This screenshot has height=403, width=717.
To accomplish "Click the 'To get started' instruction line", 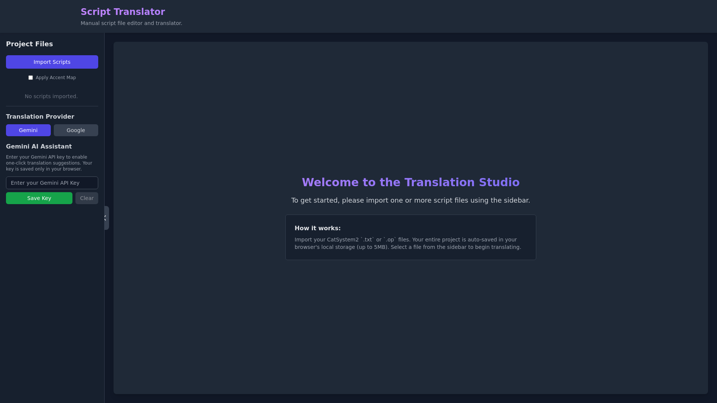I will (410, 200).
